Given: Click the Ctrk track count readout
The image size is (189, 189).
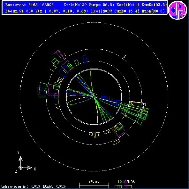Looking at the screenshot, I should click(x=75, y=5).
